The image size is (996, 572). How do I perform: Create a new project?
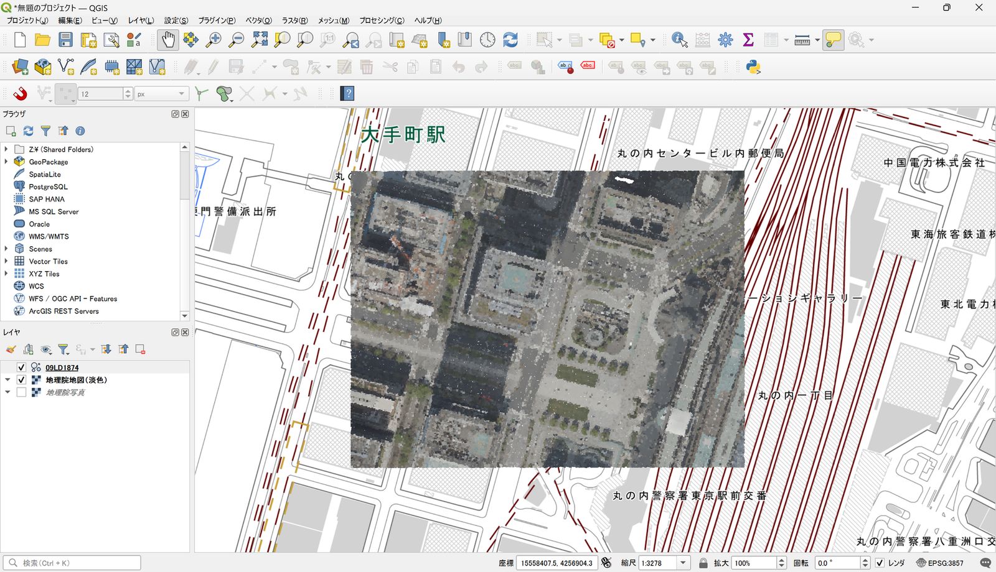pyautogui.click(x=20, y=40)
